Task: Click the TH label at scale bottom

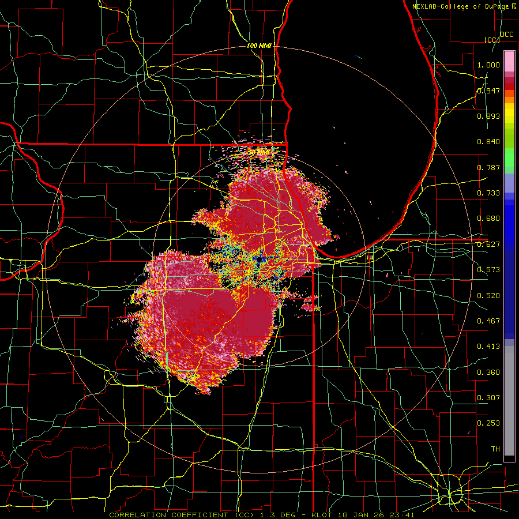Action: tap(495, 449)
